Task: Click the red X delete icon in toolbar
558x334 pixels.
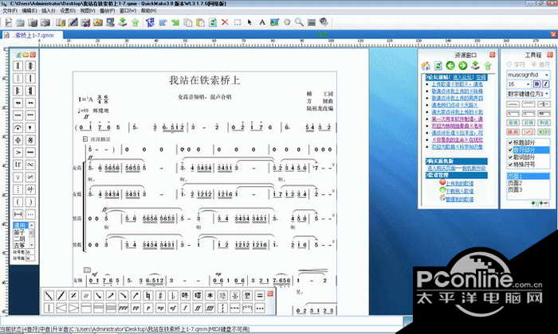Action: [225, 22]
